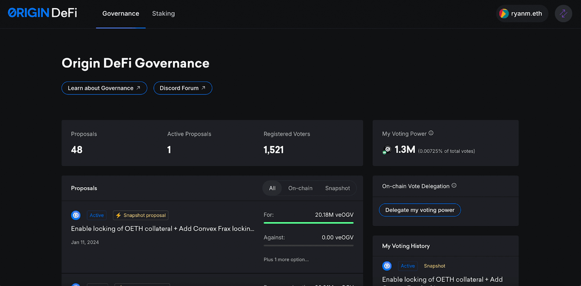Filter proposals by On-chain

tap(300, 188)
